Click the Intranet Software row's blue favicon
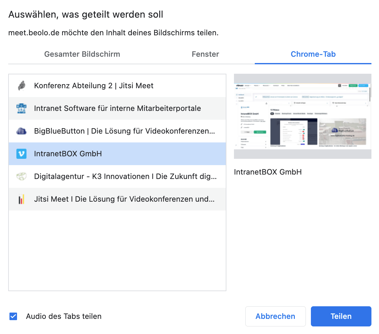 (21, 108)
